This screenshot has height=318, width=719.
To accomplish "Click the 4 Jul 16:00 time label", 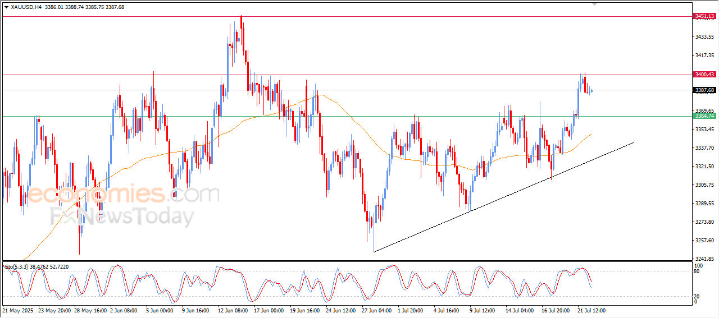I will (x=448, y=310).
